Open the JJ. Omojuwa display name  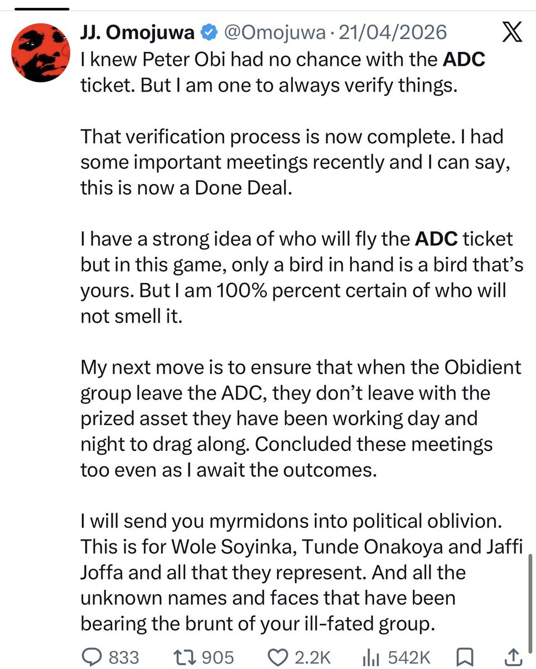pyautogui.click(x=137, y=33)
